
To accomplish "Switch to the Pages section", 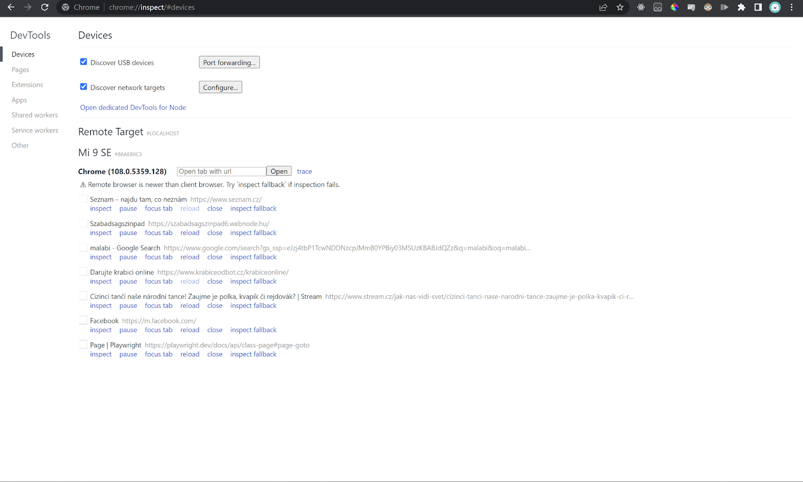I will 21,70.
